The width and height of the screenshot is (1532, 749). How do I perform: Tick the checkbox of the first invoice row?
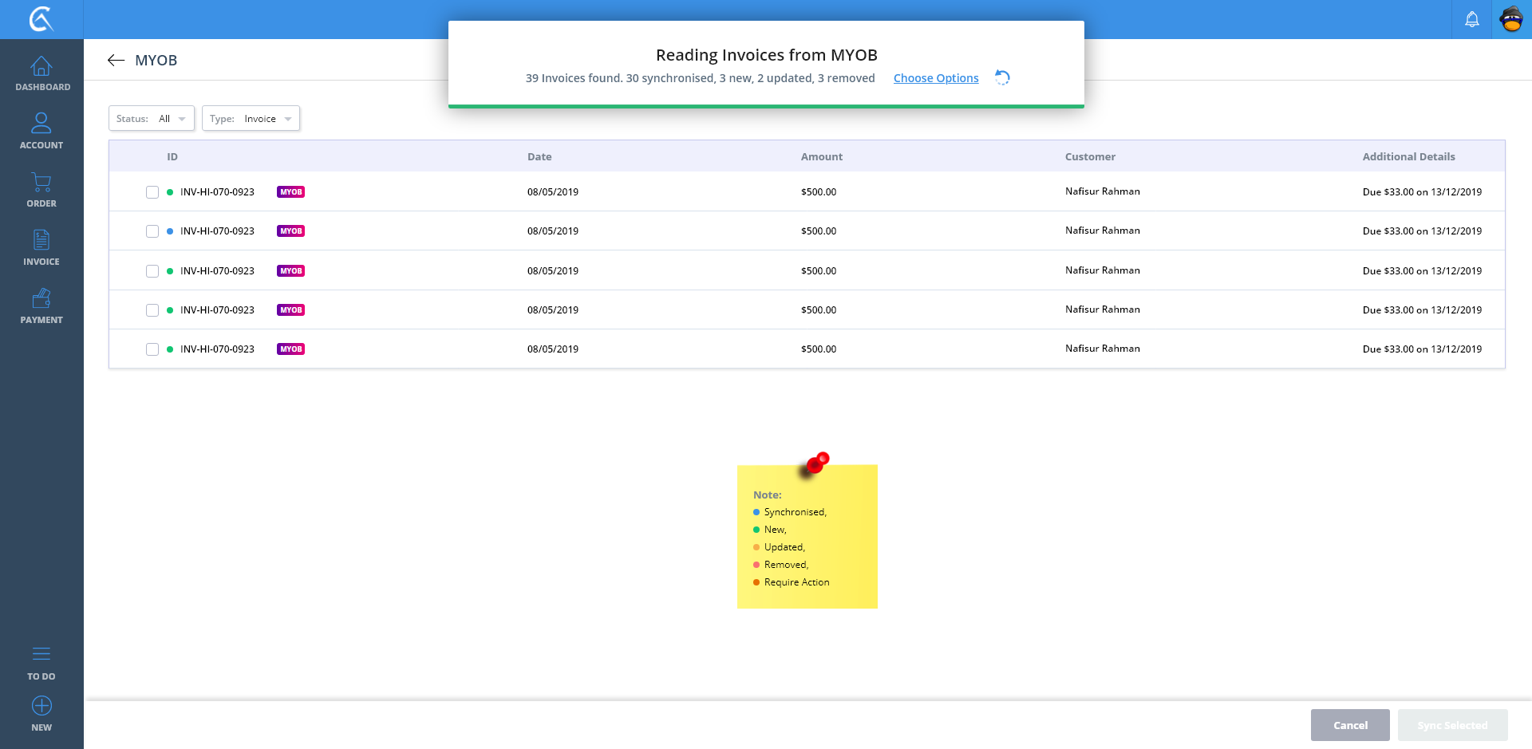tap(152, 192)
